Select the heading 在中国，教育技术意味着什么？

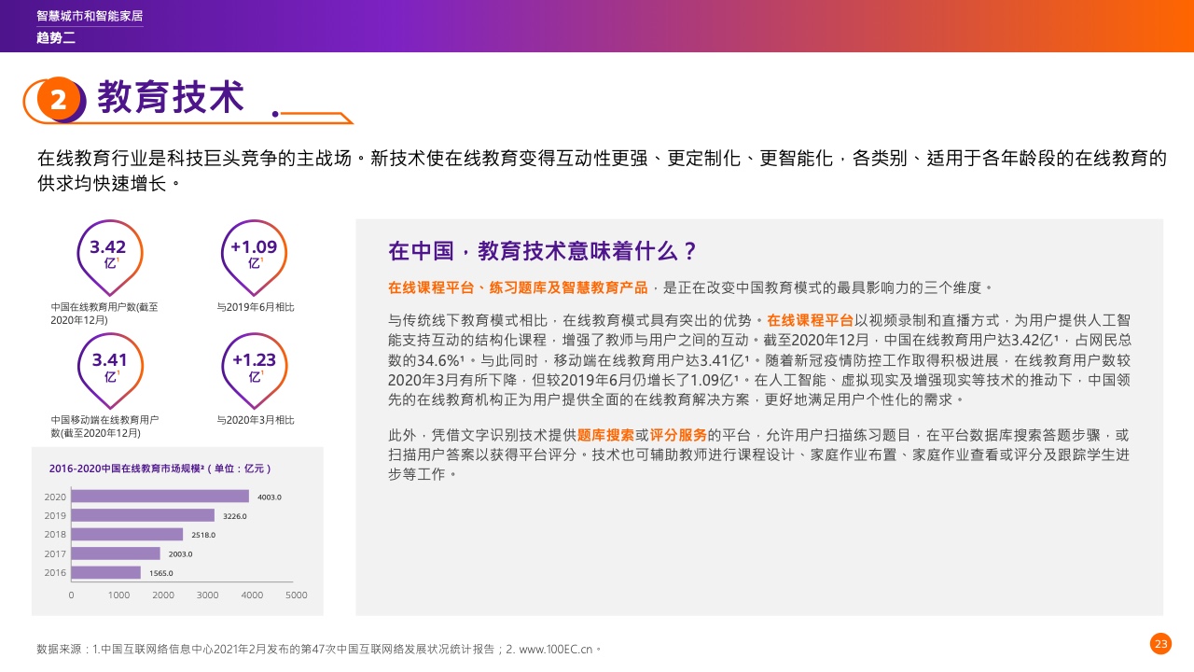pos(543,251)
